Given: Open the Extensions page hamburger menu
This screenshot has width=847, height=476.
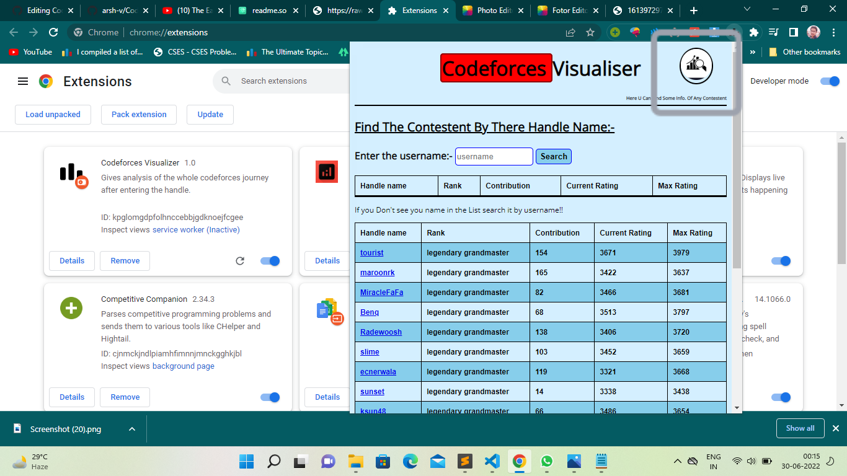Looking at the screenshot, I should pyautogui.click(x=22, y=81).
